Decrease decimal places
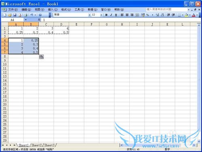Screen dimensions: 202x152 tap(162, 15)
